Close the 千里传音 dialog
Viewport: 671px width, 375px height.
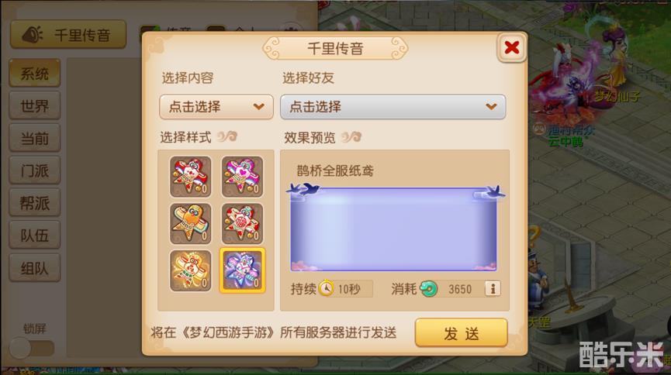[x=511, y=47]
